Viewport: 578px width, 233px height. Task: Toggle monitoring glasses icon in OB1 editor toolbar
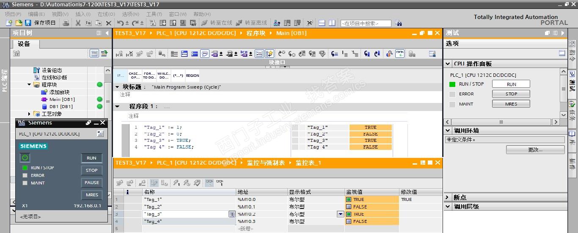point(400,54)
